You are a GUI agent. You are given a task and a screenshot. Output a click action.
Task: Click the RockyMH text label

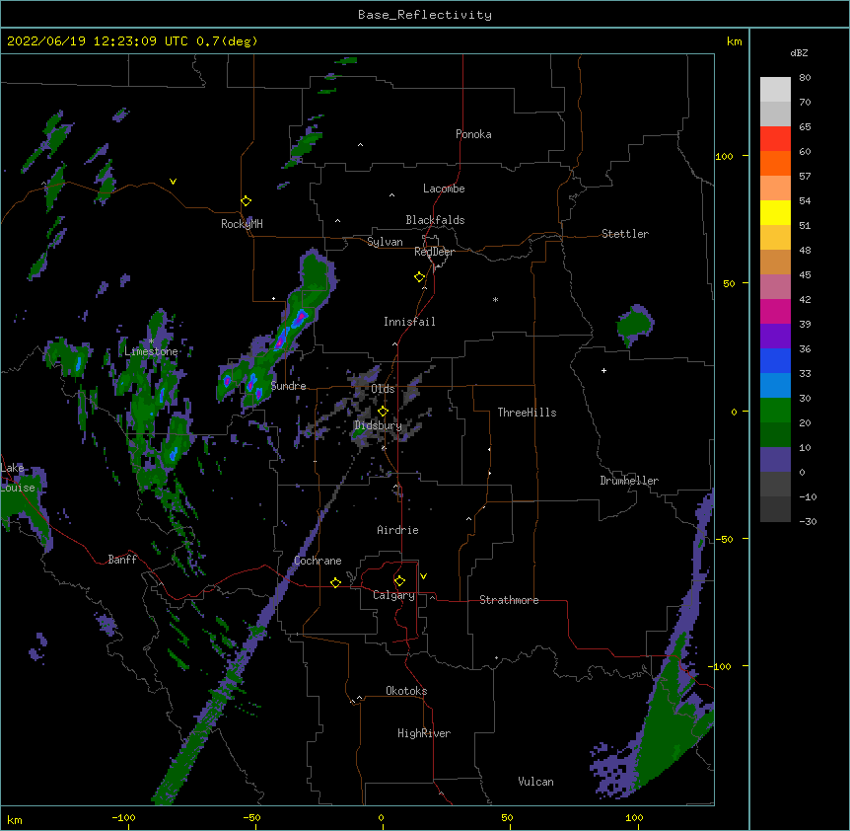(x=242, y=224)
